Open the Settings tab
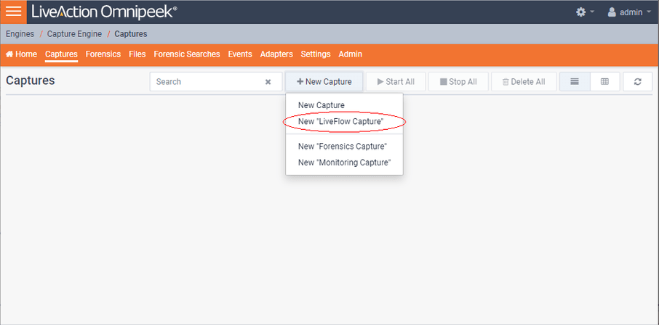Screen dimensions: 659x325 pyautogui.click(x=316, y=54)
